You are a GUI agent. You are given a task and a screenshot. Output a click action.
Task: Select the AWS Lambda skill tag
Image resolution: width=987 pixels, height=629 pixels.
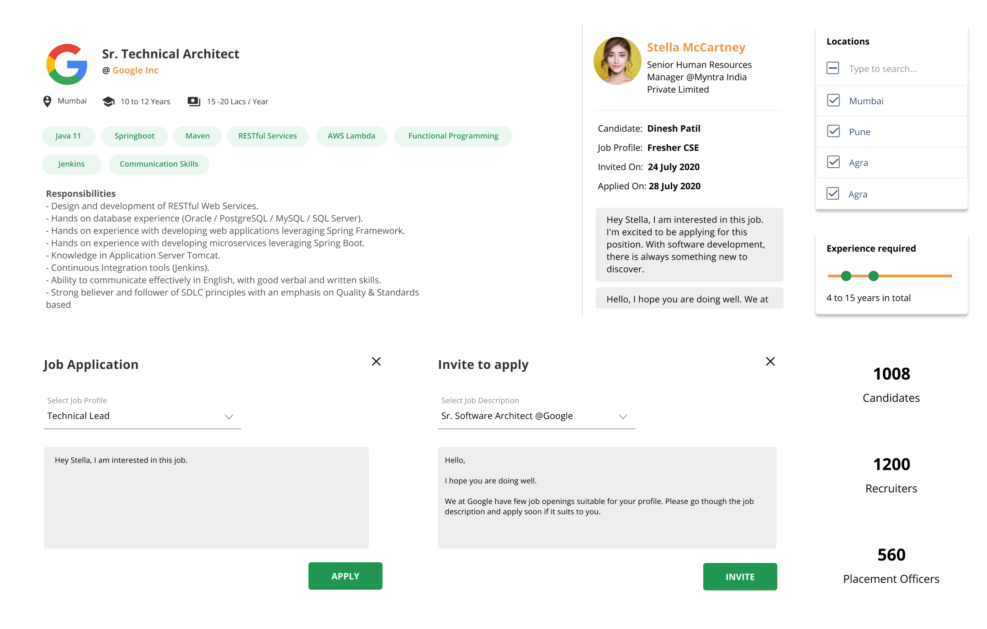[351, 136]
